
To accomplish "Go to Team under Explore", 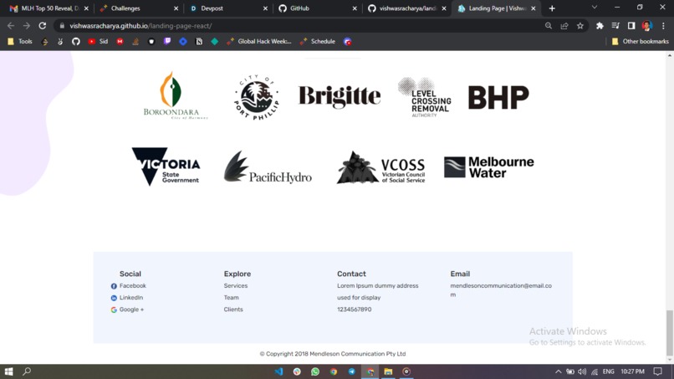I will (x=232, y=297).
